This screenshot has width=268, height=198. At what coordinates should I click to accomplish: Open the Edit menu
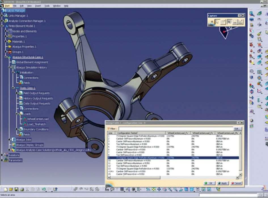pyautogui.click(x=22, y=6)
